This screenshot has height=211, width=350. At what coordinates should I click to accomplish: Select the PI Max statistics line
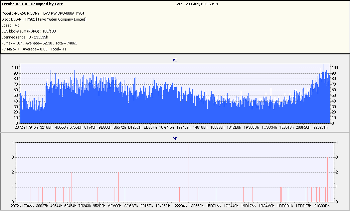click(39, 43)
